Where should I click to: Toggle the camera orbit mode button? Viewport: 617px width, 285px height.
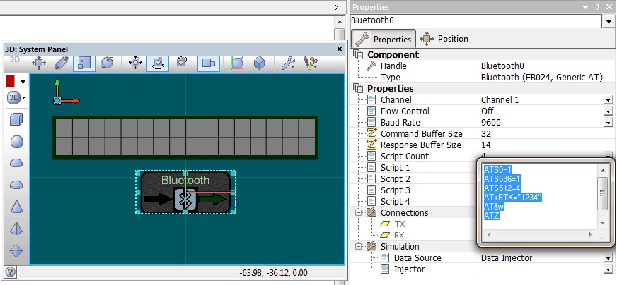point(158,63)
